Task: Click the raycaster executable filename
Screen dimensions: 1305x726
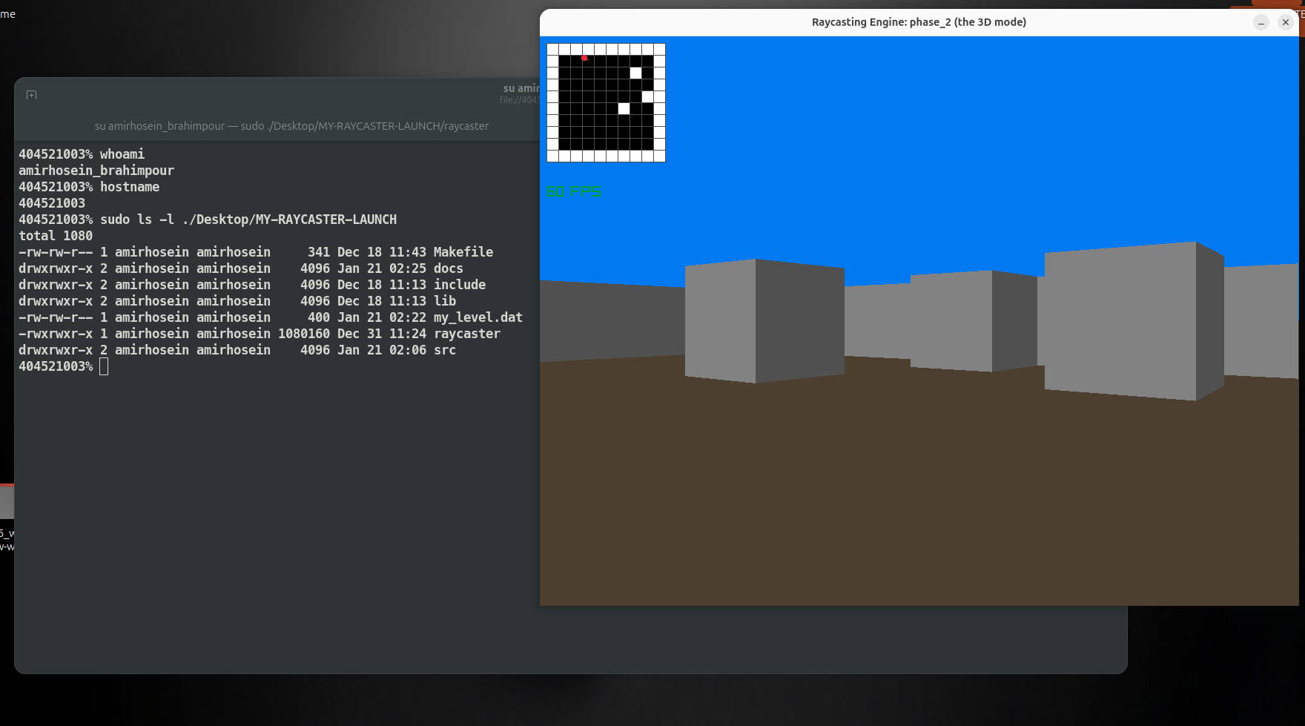Action: click(x=466, y=334)
